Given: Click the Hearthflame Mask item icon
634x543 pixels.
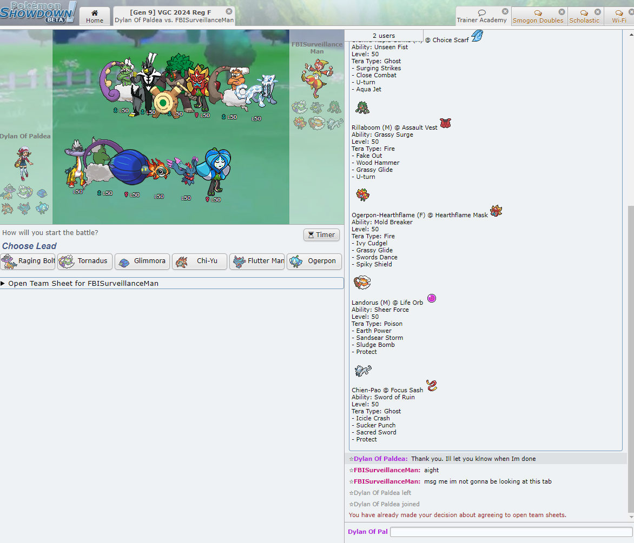Looking at the screenshot, I should pos(496,211).
